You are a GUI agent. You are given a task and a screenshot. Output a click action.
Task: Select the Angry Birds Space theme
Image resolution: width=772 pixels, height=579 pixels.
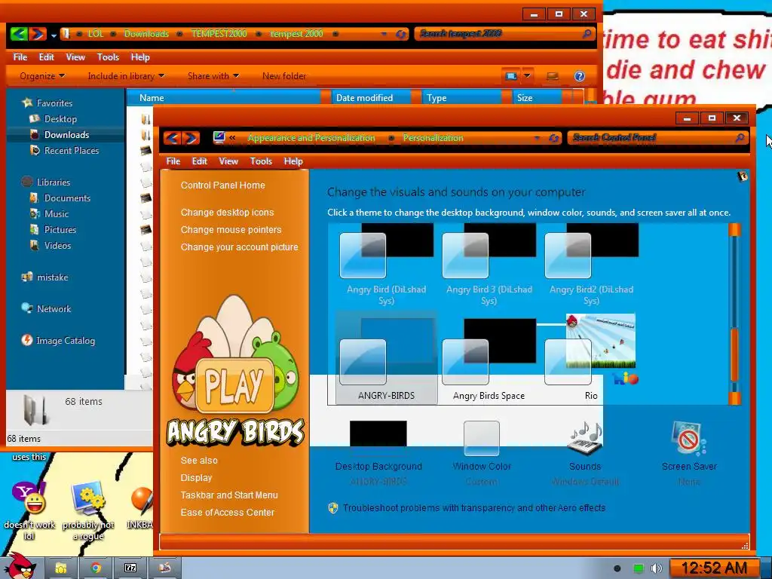(x=489, y=358)
